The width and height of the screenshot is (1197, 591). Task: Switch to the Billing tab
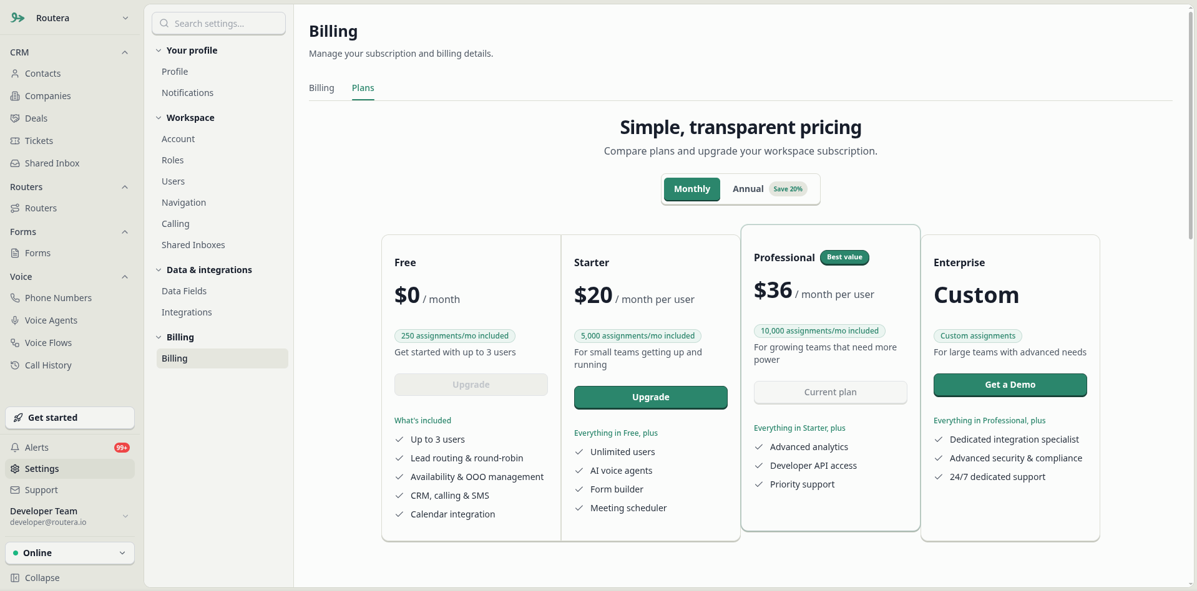[x=321, y=88]
